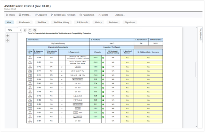Click green check icon in row 109
This screenshot has height=132, width=205.
point(103,113)
